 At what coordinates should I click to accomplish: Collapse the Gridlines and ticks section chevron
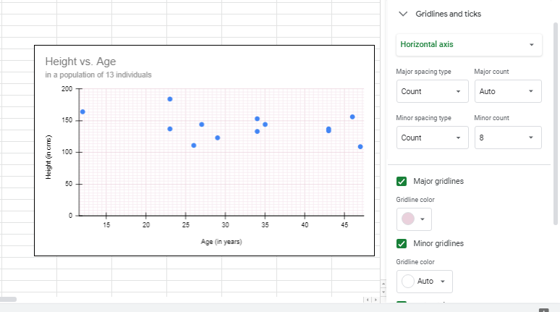(x=403, y=14)
